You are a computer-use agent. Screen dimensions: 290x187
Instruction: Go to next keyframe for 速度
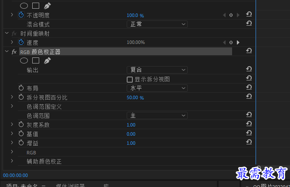click(238, 43)
